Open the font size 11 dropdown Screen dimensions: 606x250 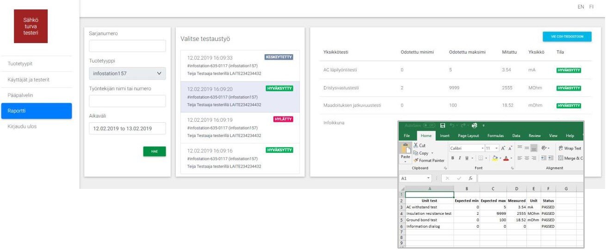click(496, 148)
